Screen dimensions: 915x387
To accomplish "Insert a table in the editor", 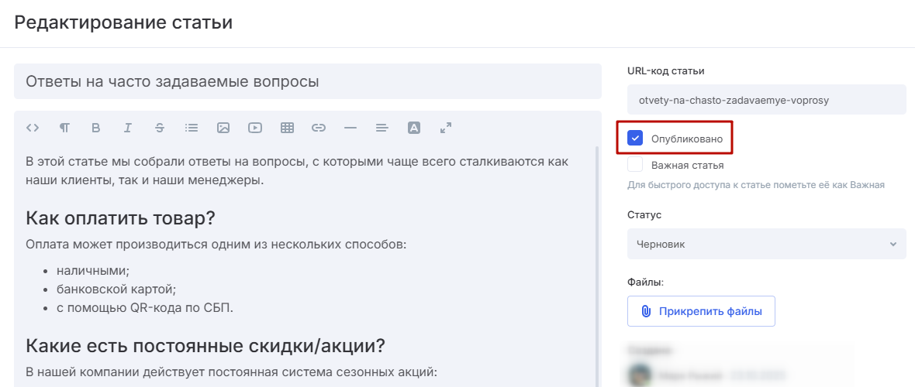I will click(x=287, y=128).
